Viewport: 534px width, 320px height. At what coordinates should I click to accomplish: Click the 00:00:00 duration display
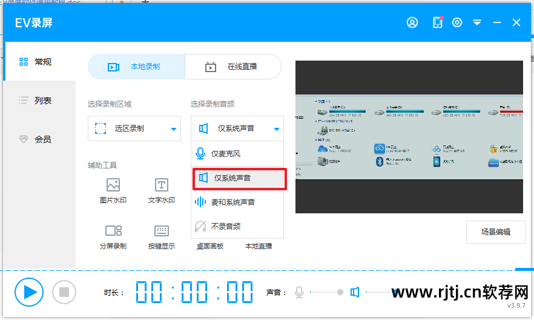(194, 292)
